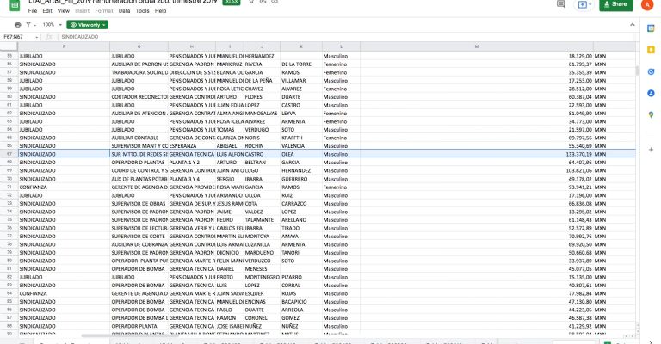Expand the View only mode dropdown
Screen dimensions: 661x344
(90, 24)
